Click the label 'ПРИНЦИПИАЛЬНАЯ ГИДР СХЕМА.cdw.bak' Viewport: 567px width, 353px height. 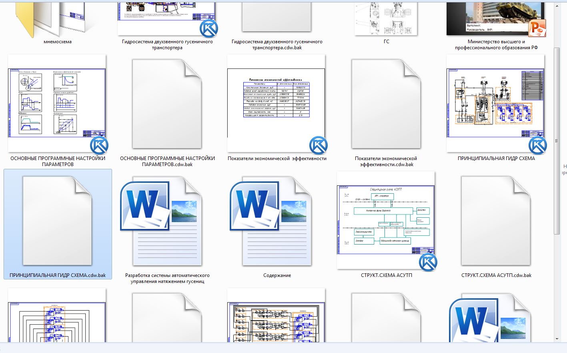[58, 275]
